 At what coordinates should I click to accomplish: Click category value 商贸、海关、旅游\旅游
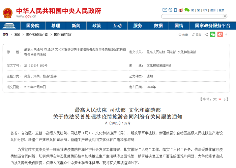[x=40, y=76]
